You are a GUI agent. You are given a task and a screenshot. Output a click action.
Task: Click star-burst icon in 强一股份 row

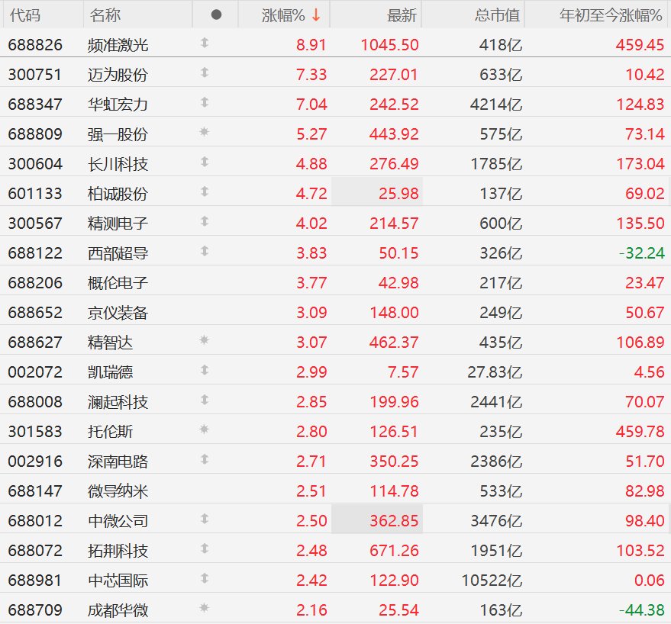205,132
